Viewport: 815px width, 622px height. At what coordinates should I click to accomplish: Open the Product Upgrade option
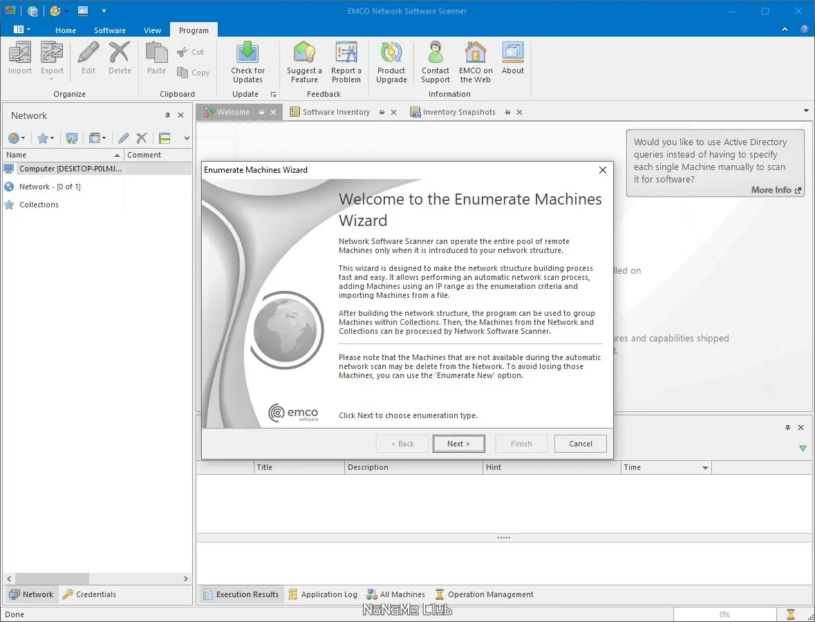[391, 54]
